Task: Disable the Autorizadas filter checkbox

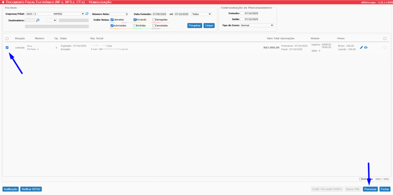Action: point(112,26)
